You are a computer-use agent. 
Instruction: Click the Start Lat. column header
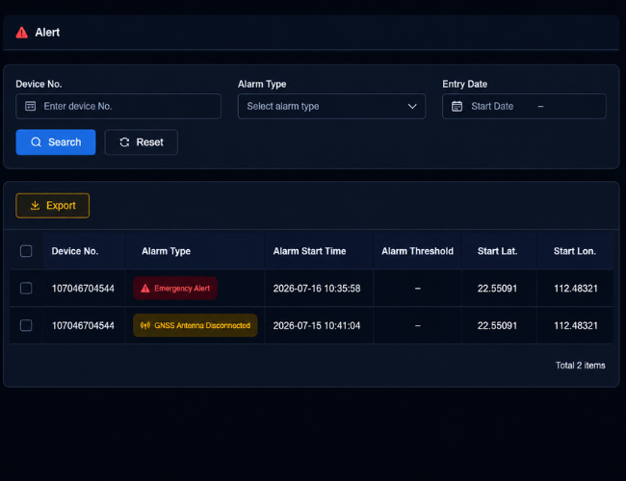(498, 251)
